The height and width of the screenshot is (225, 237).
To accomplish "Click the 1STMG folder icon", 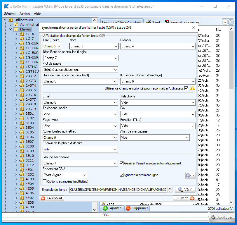I will click(x=22, y=67).
